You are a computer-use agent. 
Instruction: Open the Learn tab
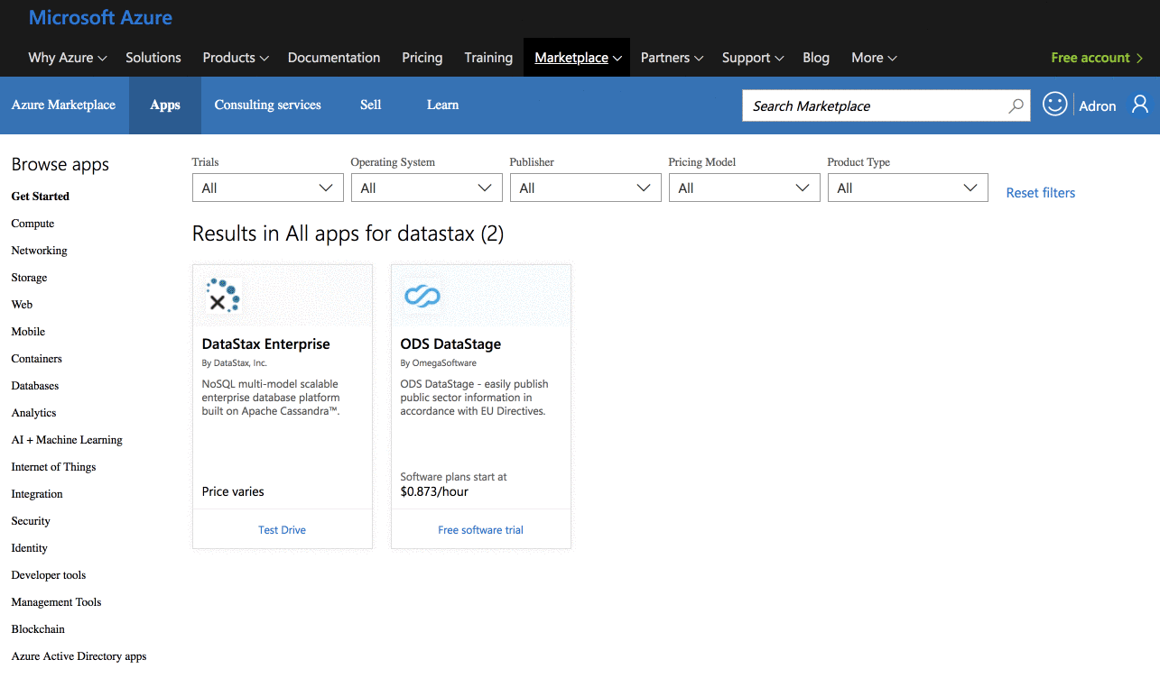pos(442,105)
